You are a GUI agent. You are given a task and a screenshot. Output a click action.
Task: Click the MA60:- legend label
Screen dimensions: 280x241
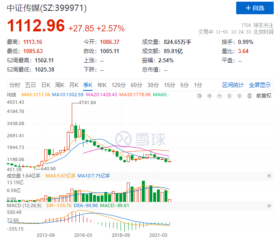161,95
